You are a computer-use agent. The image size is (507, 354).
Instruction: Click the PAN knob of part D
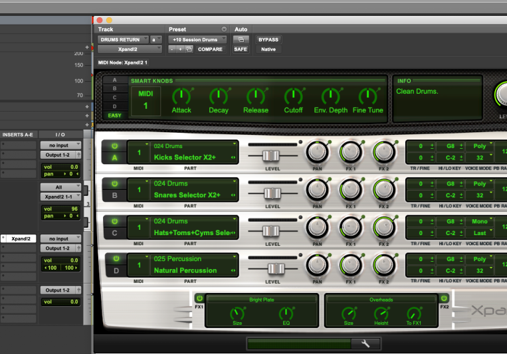pyautogui.click(x=317, y=265)
